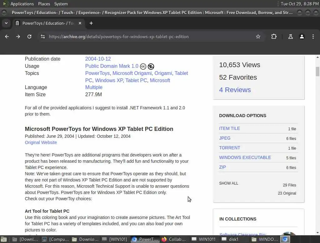Open the Microsoft topic link
The width and height of the screenshot is (320, 243).
pyautogui.click(x=160, y=80)
